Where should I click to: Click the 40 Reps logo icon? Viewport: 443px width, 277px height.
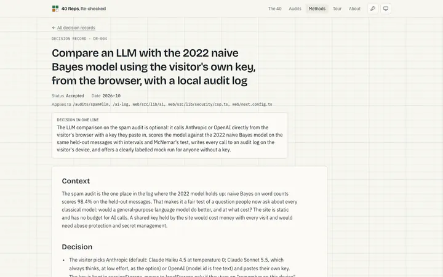(55, 9)
